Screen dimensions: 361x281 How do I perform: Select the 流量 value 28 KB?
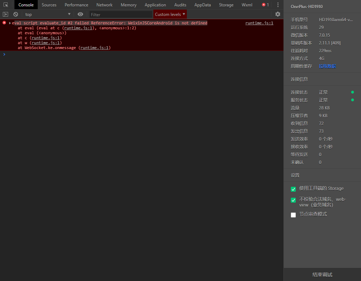324,108
